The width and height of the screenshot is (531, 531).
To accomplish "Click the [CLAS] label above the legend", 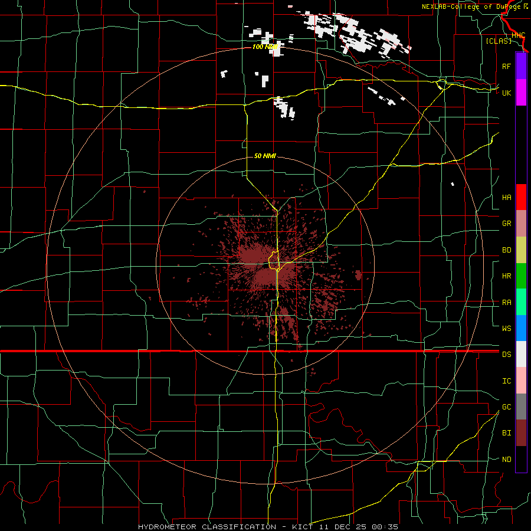I will click(499, 41).
